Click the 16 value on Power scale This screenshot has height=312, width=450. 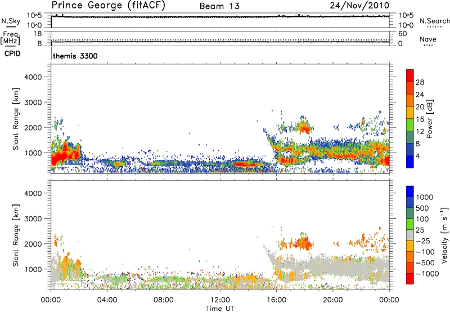[x=420, y=119]
